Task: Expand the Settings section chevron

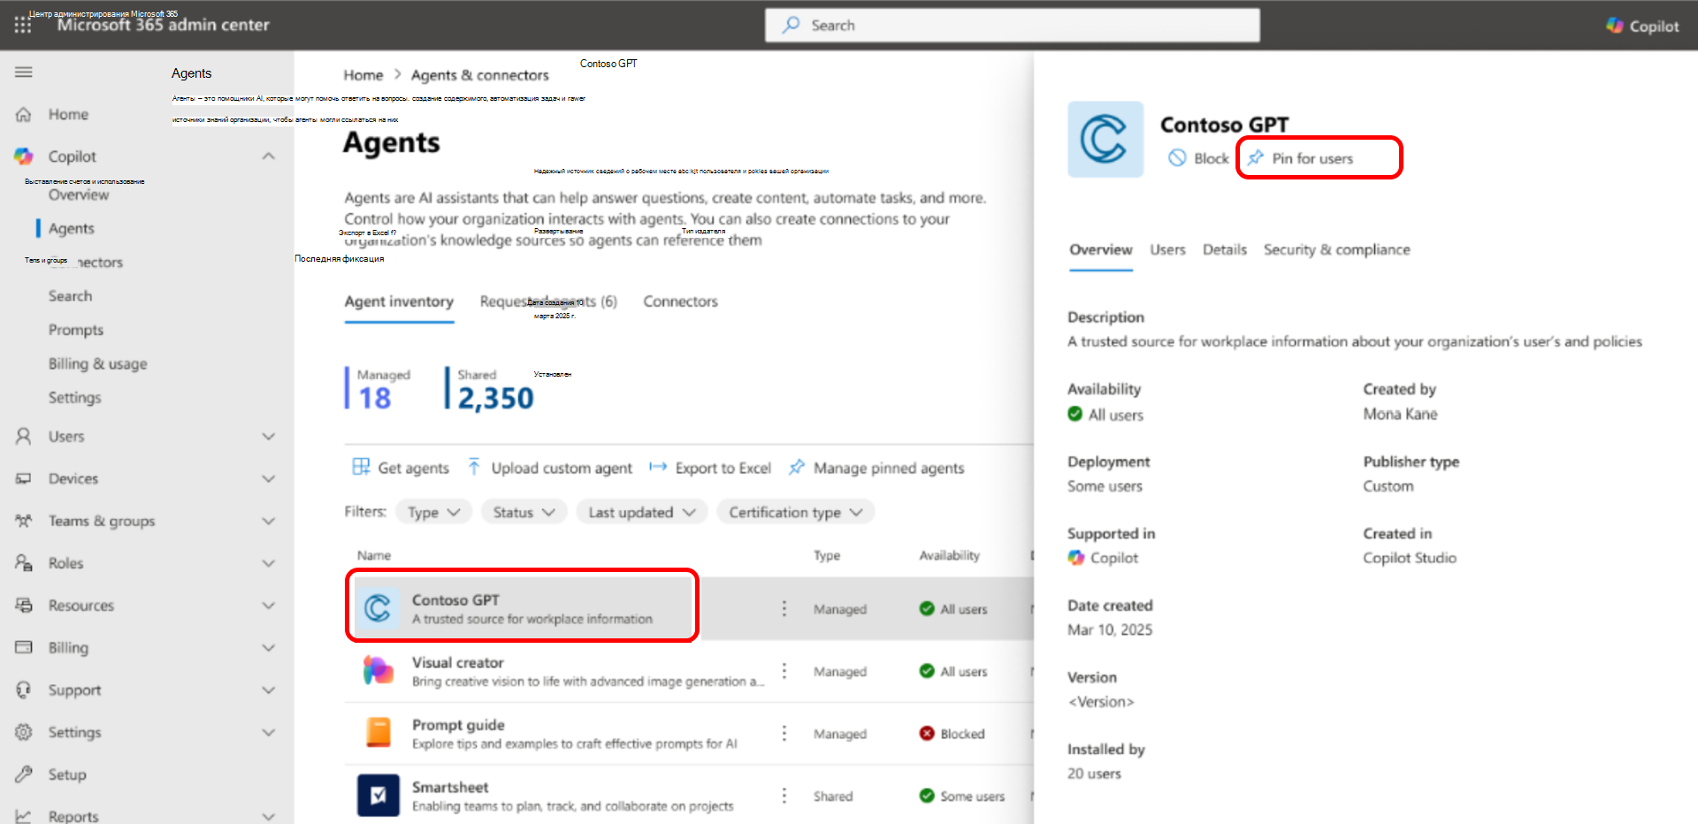Action: point(269,732)
